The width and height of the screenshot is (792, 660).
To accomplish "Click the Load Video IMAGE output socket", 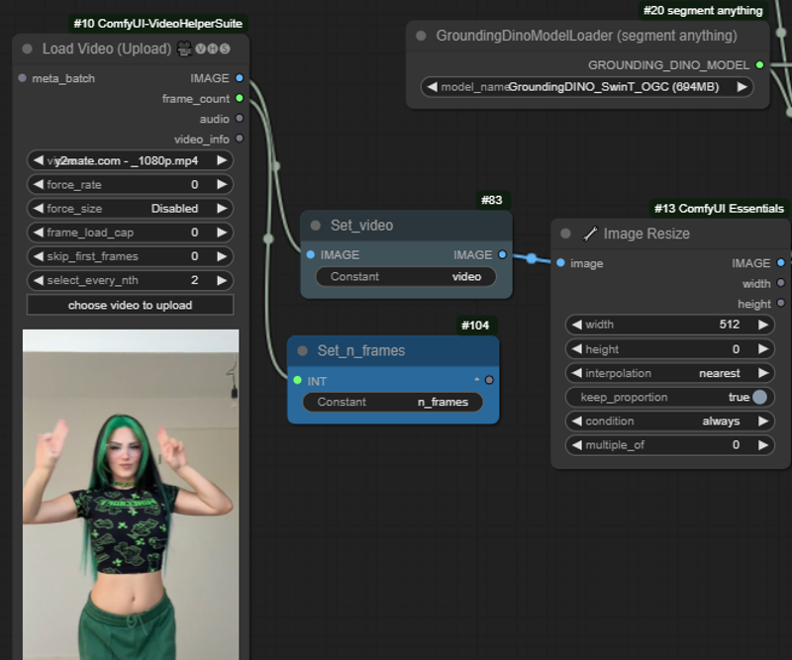I will point(240,78).
